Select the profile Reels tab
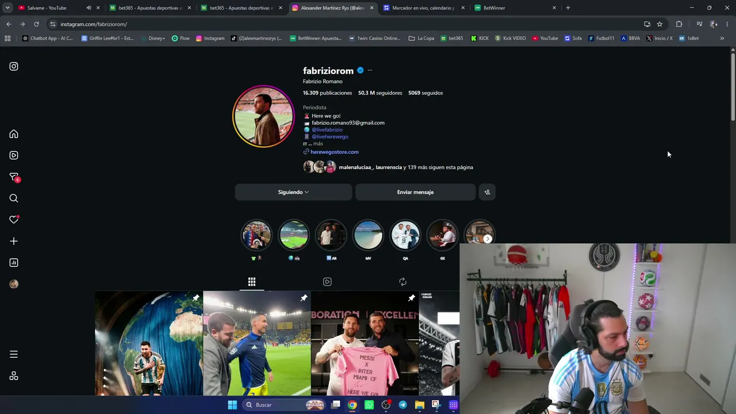Screen dimensions: 736x414 point(327,282)
